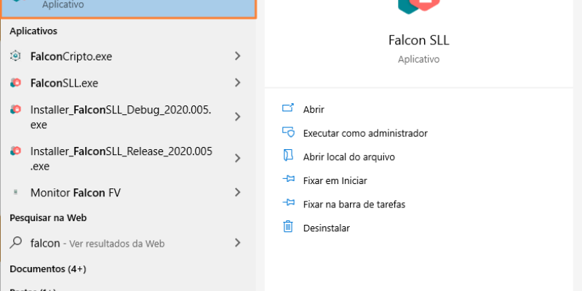This screenshot has width=582, height=291.
Task: Click the FalconSLL.exe app icon
Action: [x=15, y=83]
